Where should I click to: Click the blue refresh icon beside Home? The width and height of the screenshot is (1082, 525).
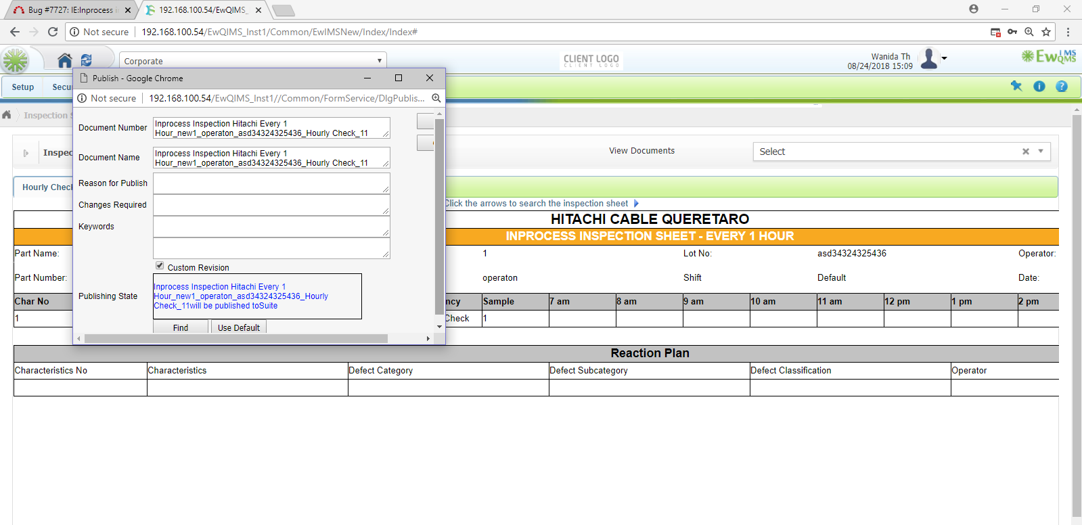[86, 60]
